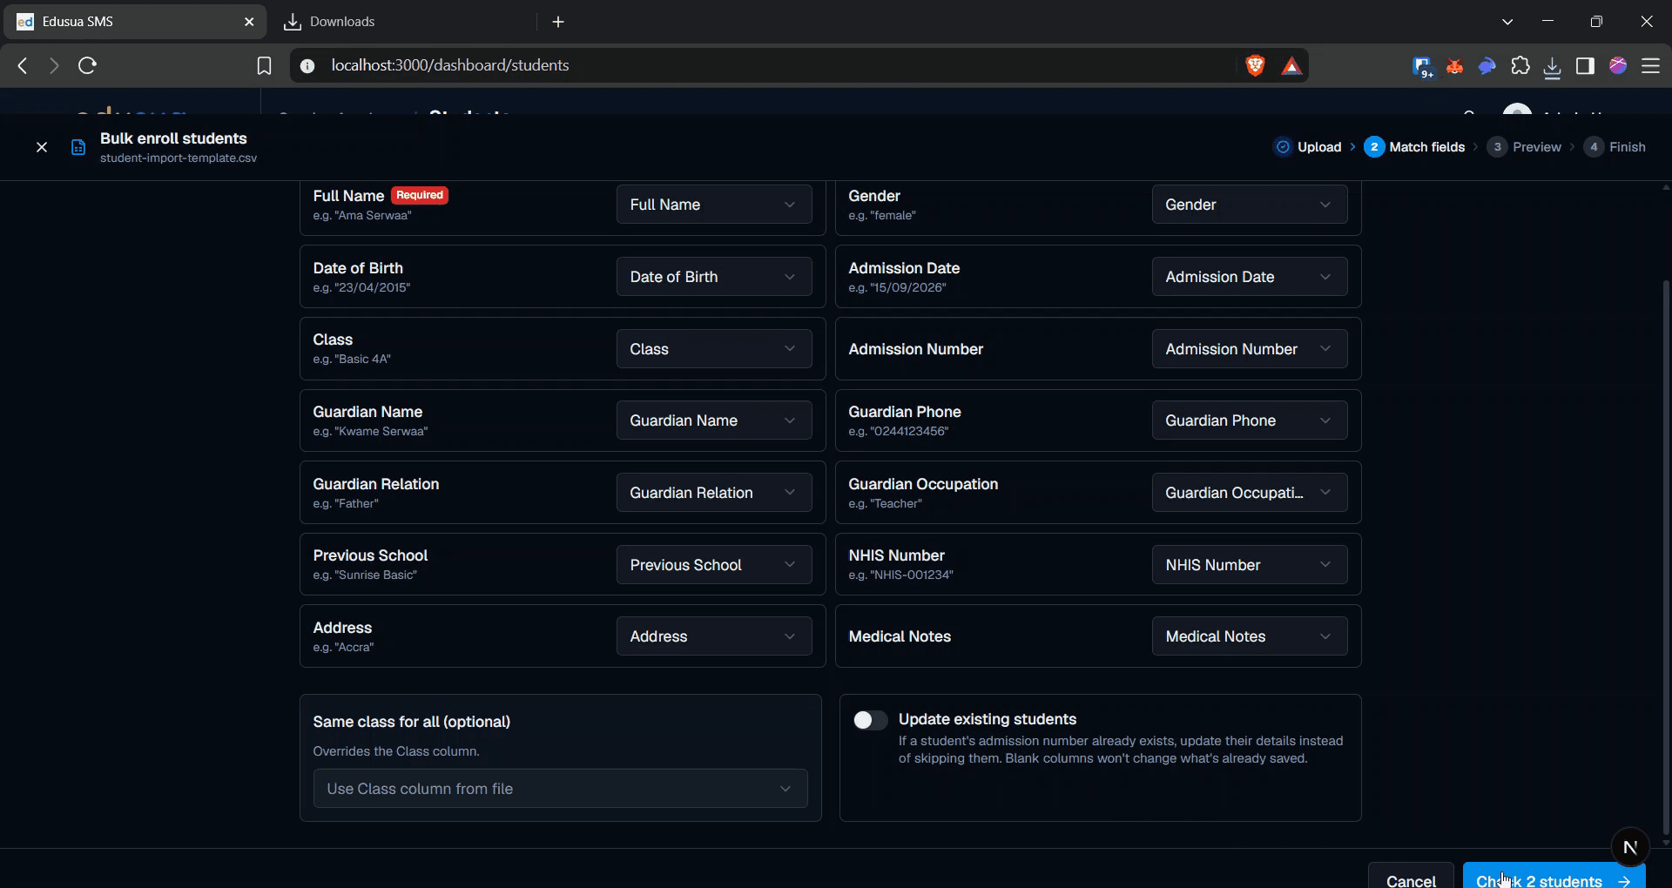The width and height of the screenshot is (1672, 888).
Task: Bookmark this page with the bookmark icon
Action: [264, 65]
